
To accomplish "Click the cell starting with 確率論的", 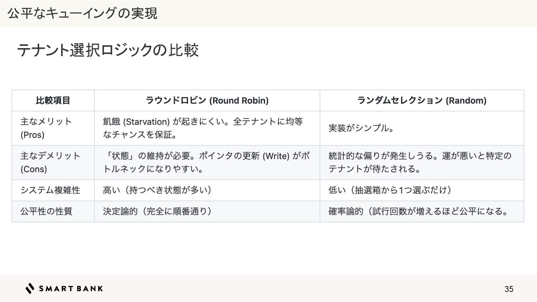I will [422, 211].
